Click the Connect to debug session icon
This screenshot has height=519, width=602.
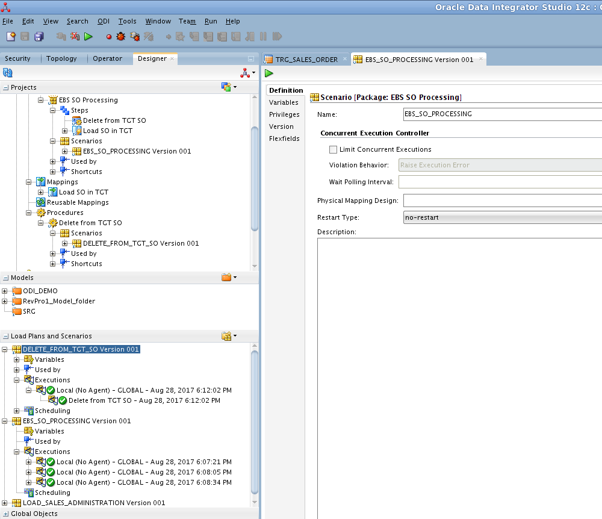pyautogui.click(x=135, y=37)
